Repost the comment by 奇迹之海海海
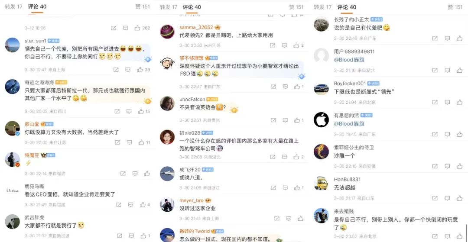The height and width of the screenshot is (242, 468). tap(117, 111)
